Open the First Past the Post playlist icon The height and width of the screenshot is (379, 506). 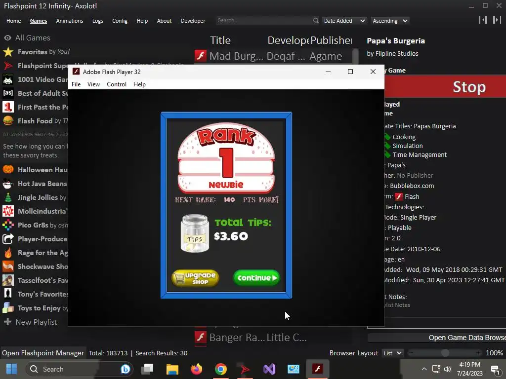pos(8,107)
